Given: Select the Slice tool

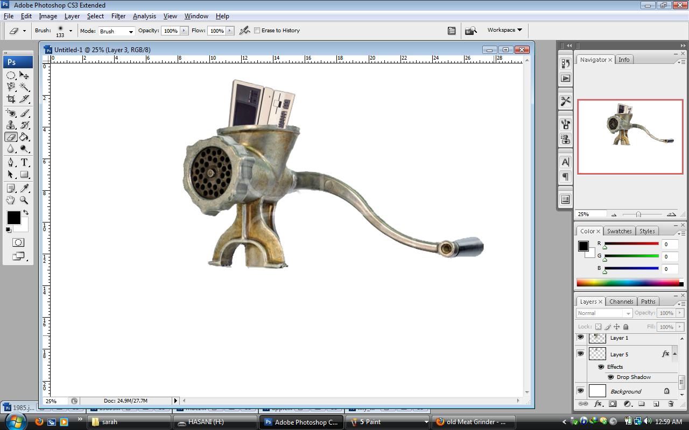Looking at the screenshot, I should pyautogui.click(x=24, y=99).
